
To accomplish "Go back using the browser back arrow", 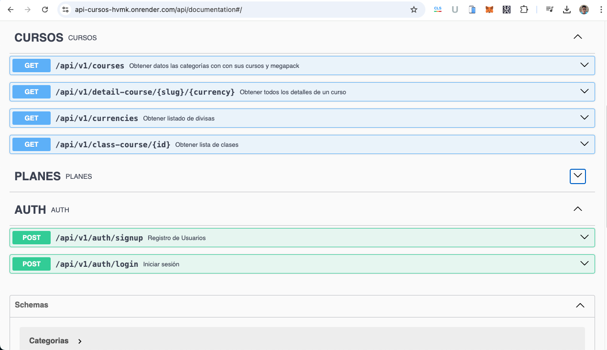I will point(11,10).
